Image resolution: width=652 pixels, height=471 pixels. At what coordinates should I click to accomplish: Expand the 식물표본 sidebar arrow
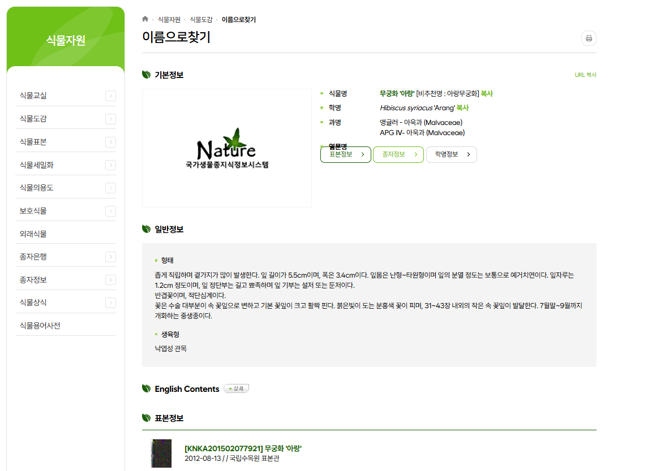coord(110,142)
